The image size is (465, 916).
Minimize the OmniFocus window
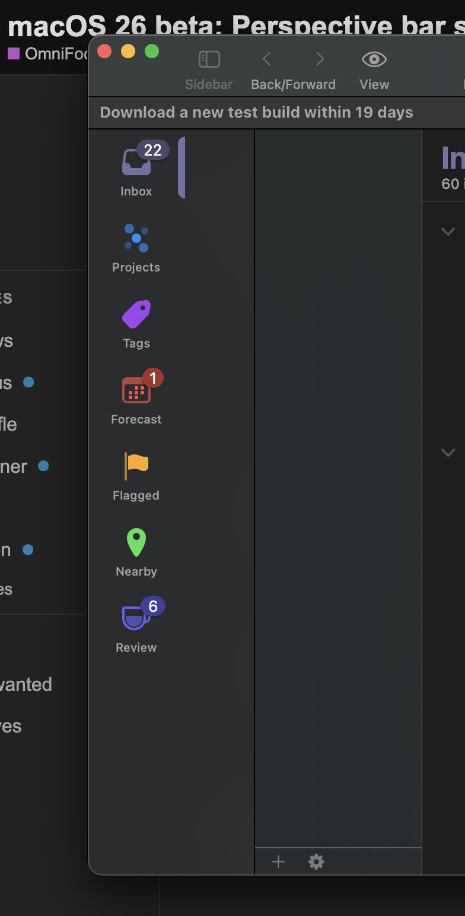click(x=128, y=51)
